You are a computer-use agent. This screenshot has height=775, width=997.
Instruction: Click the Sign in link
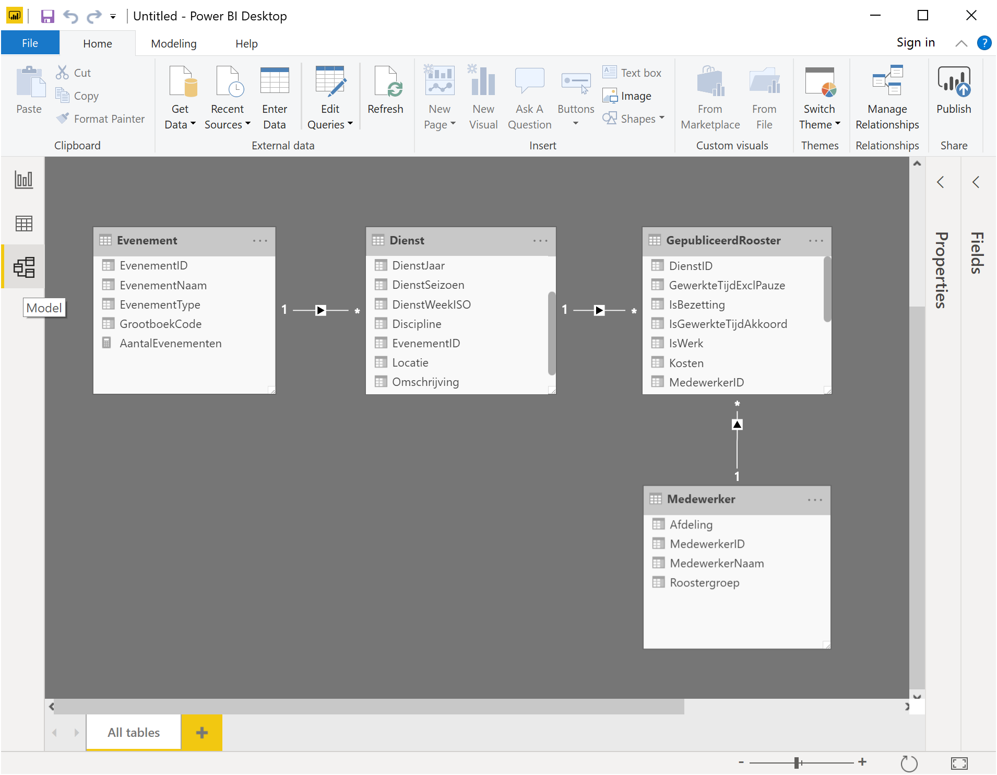click(x=916, y=43)
